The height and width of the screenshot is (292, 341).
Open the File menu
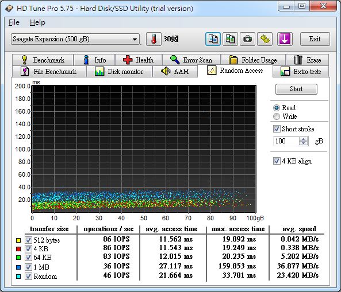(14, 22)
